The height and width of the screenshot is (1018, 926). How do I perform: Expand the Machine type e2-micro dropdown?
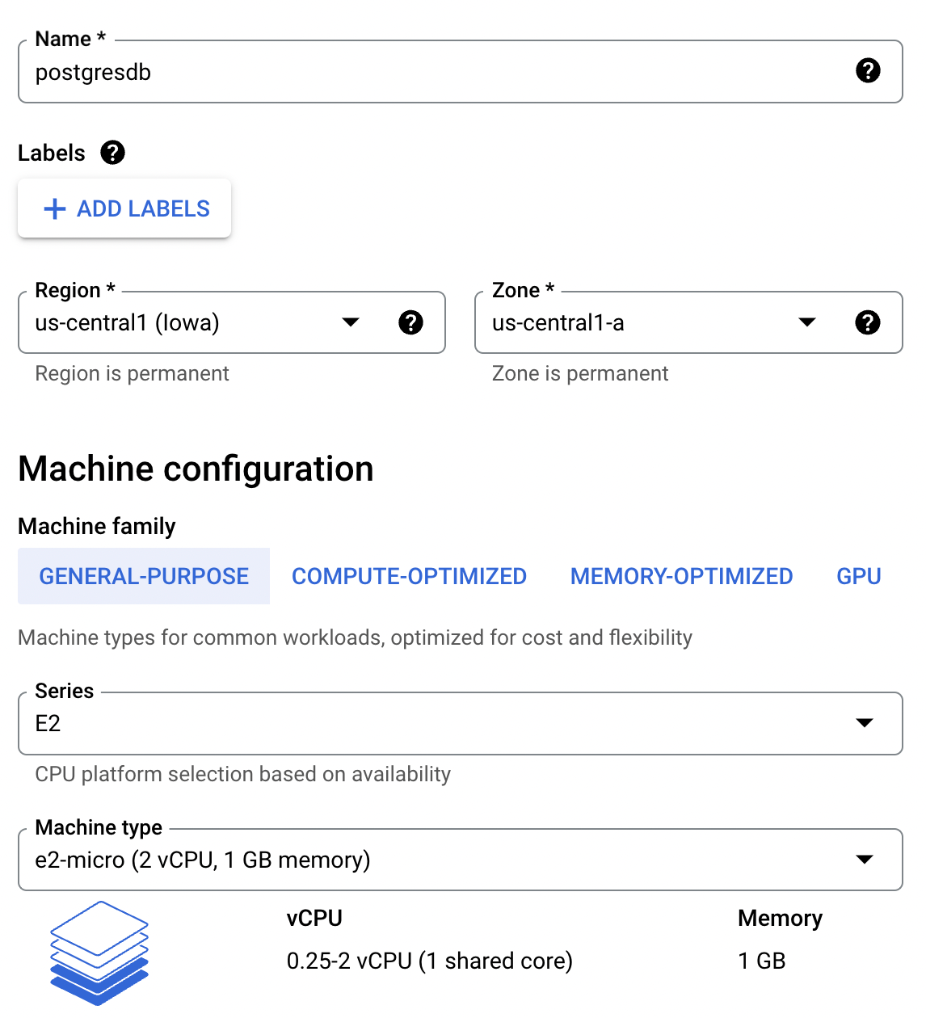pos(461,860)
